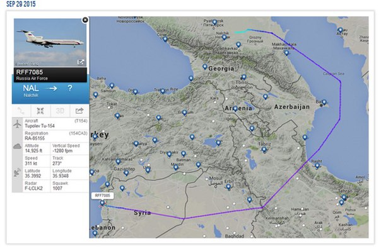
Task: Select the Baku airport pin
Action: (324, 102)
